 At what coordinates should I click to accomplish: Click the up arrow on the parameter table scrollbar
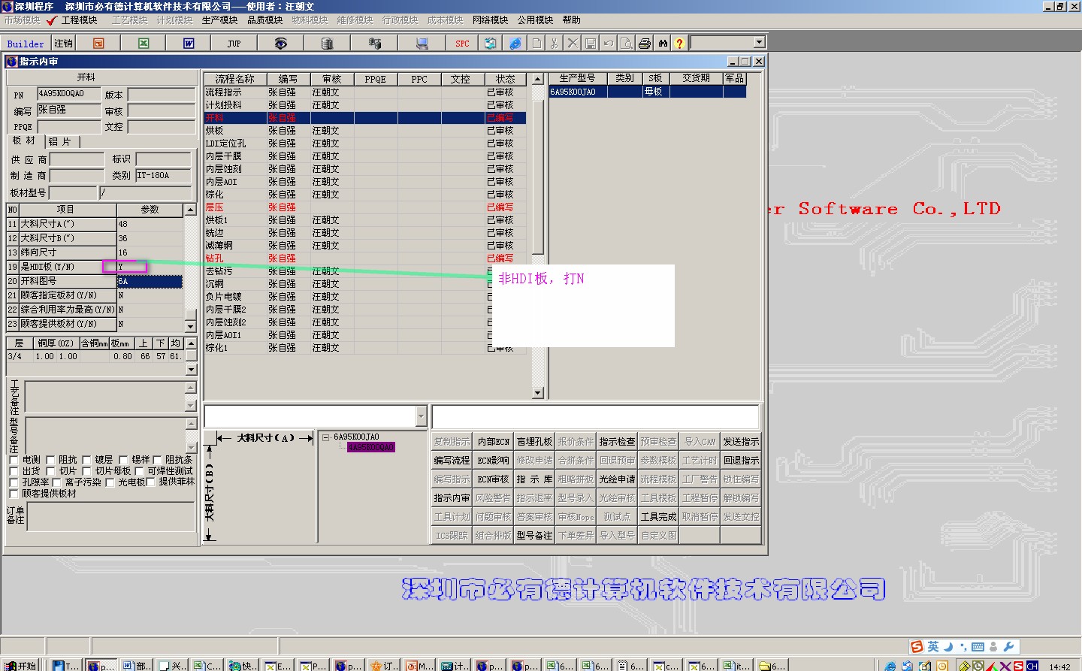pyautogui.click(x=191, y=210)
